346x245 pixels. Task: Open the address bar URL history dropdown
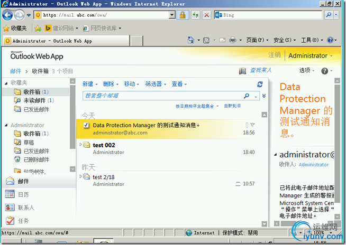click(x=172, y=15)
